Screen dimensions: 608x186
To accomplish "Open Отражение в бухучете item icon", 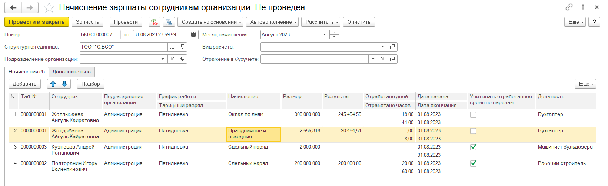I will tap(392, 59).
